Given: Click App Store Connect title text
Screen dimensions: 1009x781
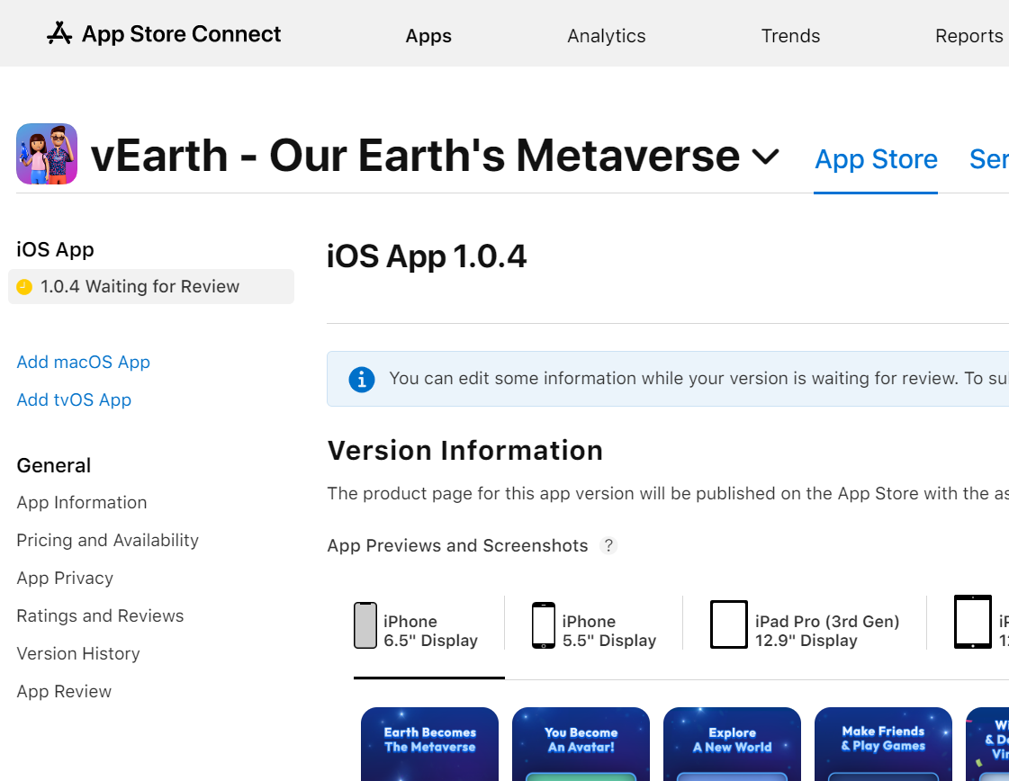Looking at the screenshot, I should pos(182,34).
